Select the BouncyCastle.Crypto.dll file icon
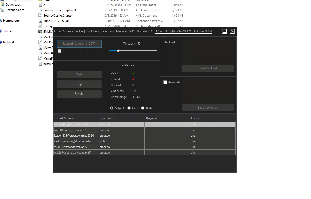 pyautogui.click(x=40, y=10)
